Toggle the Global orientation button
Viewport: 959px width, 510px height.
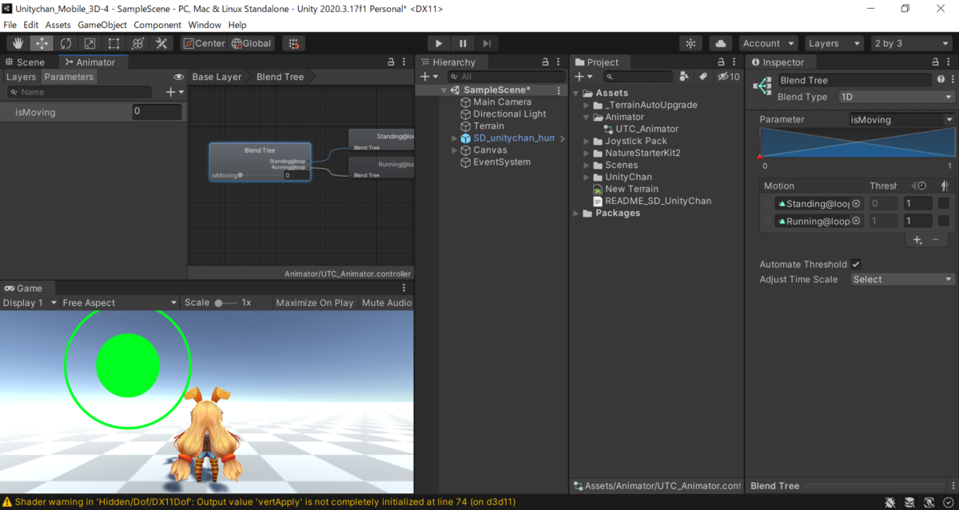[x=252, y=43]
